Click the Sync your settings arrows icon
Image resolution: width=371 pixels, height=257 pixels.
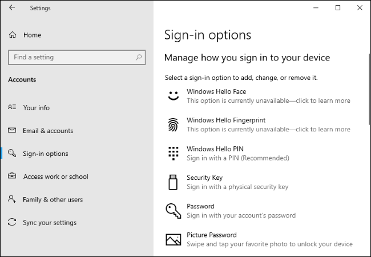[12, 222]
